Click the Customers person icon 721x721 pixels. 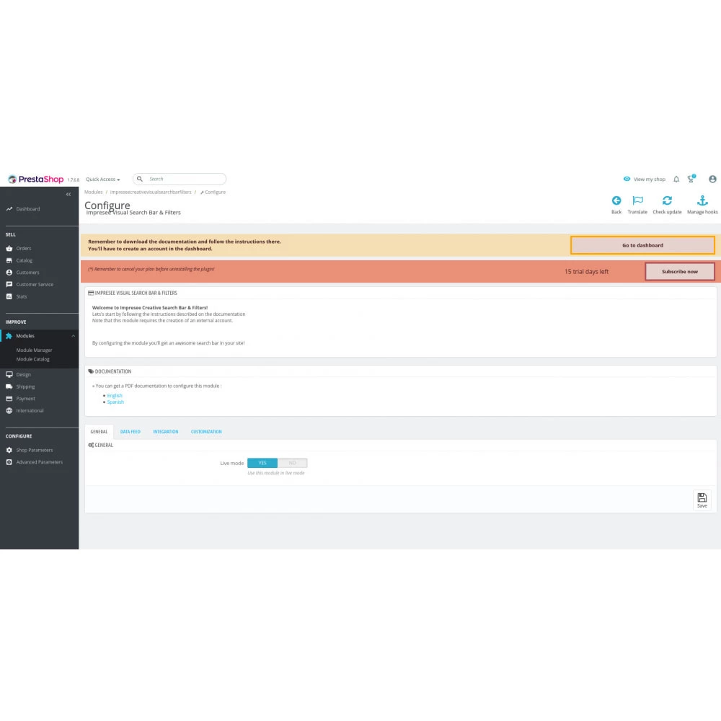point(9,273)
